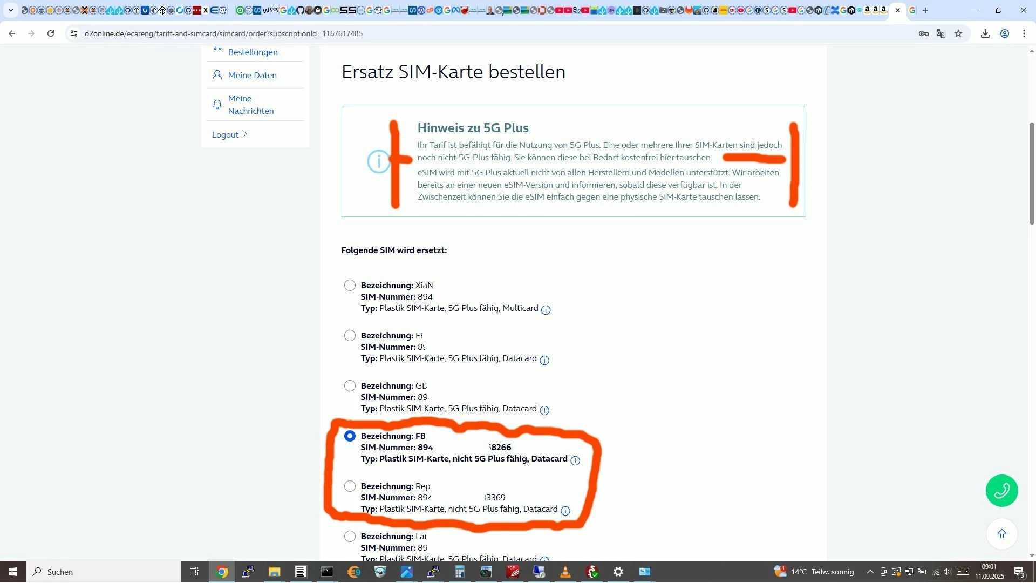Select the Rep SIM radio button
Image resolution: width=1036 pixels, height=583 pixels.
pos(350,486)
